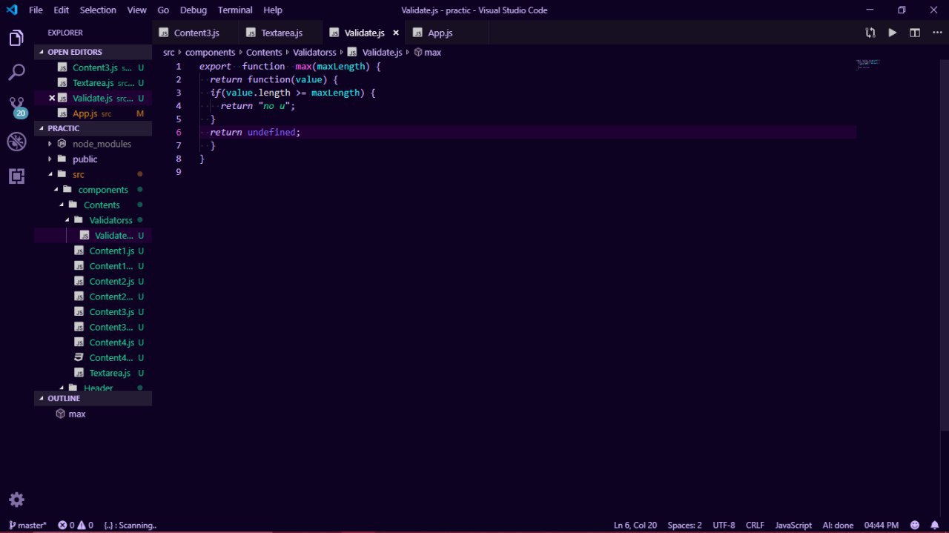Close Validate.js in Open Editors list
The width and height of the screenshot is (949, 533).
tap(52, 98)
